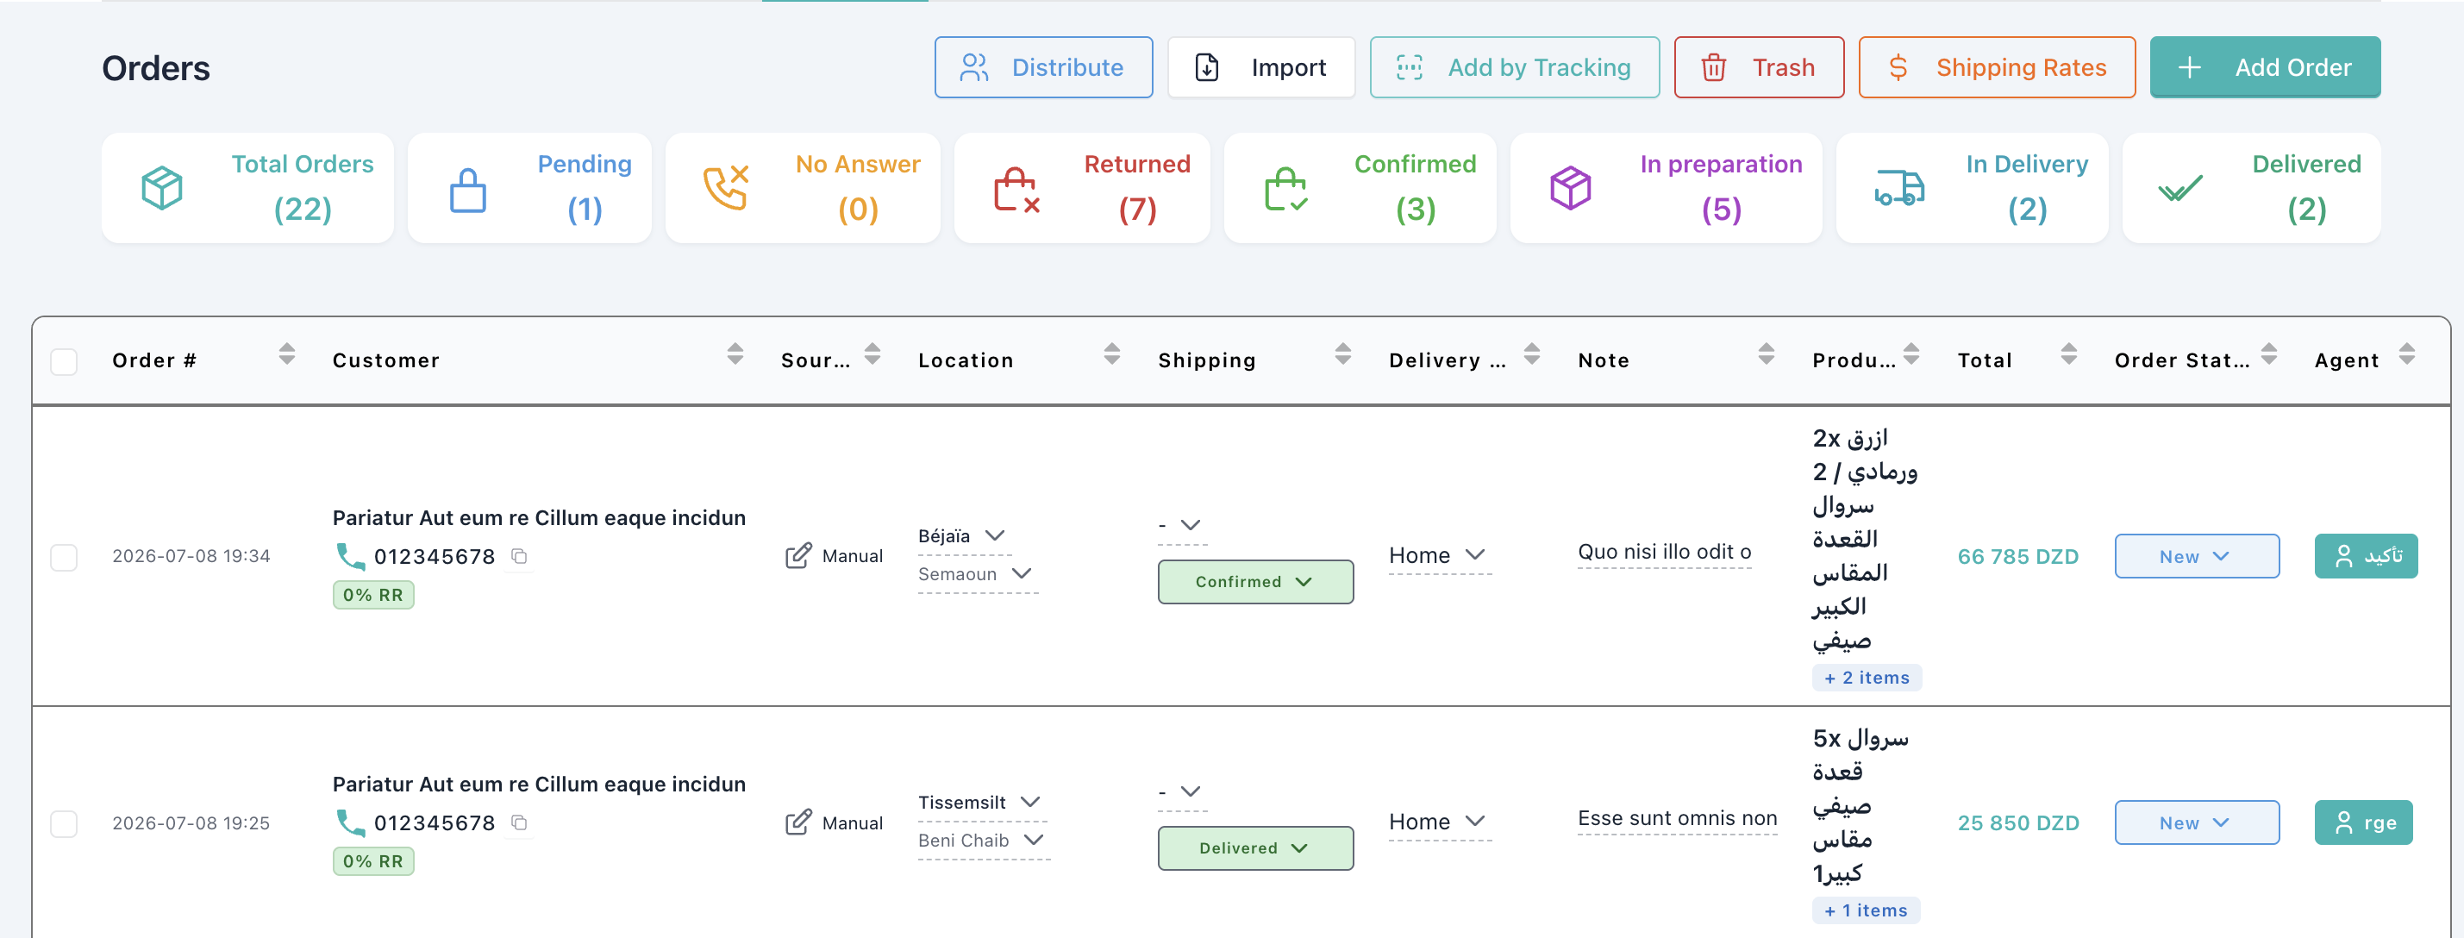Click the Returned bag icon
Image resolution: width=2464 pixels, height=938 pixels.
(x=1016, y=188)
